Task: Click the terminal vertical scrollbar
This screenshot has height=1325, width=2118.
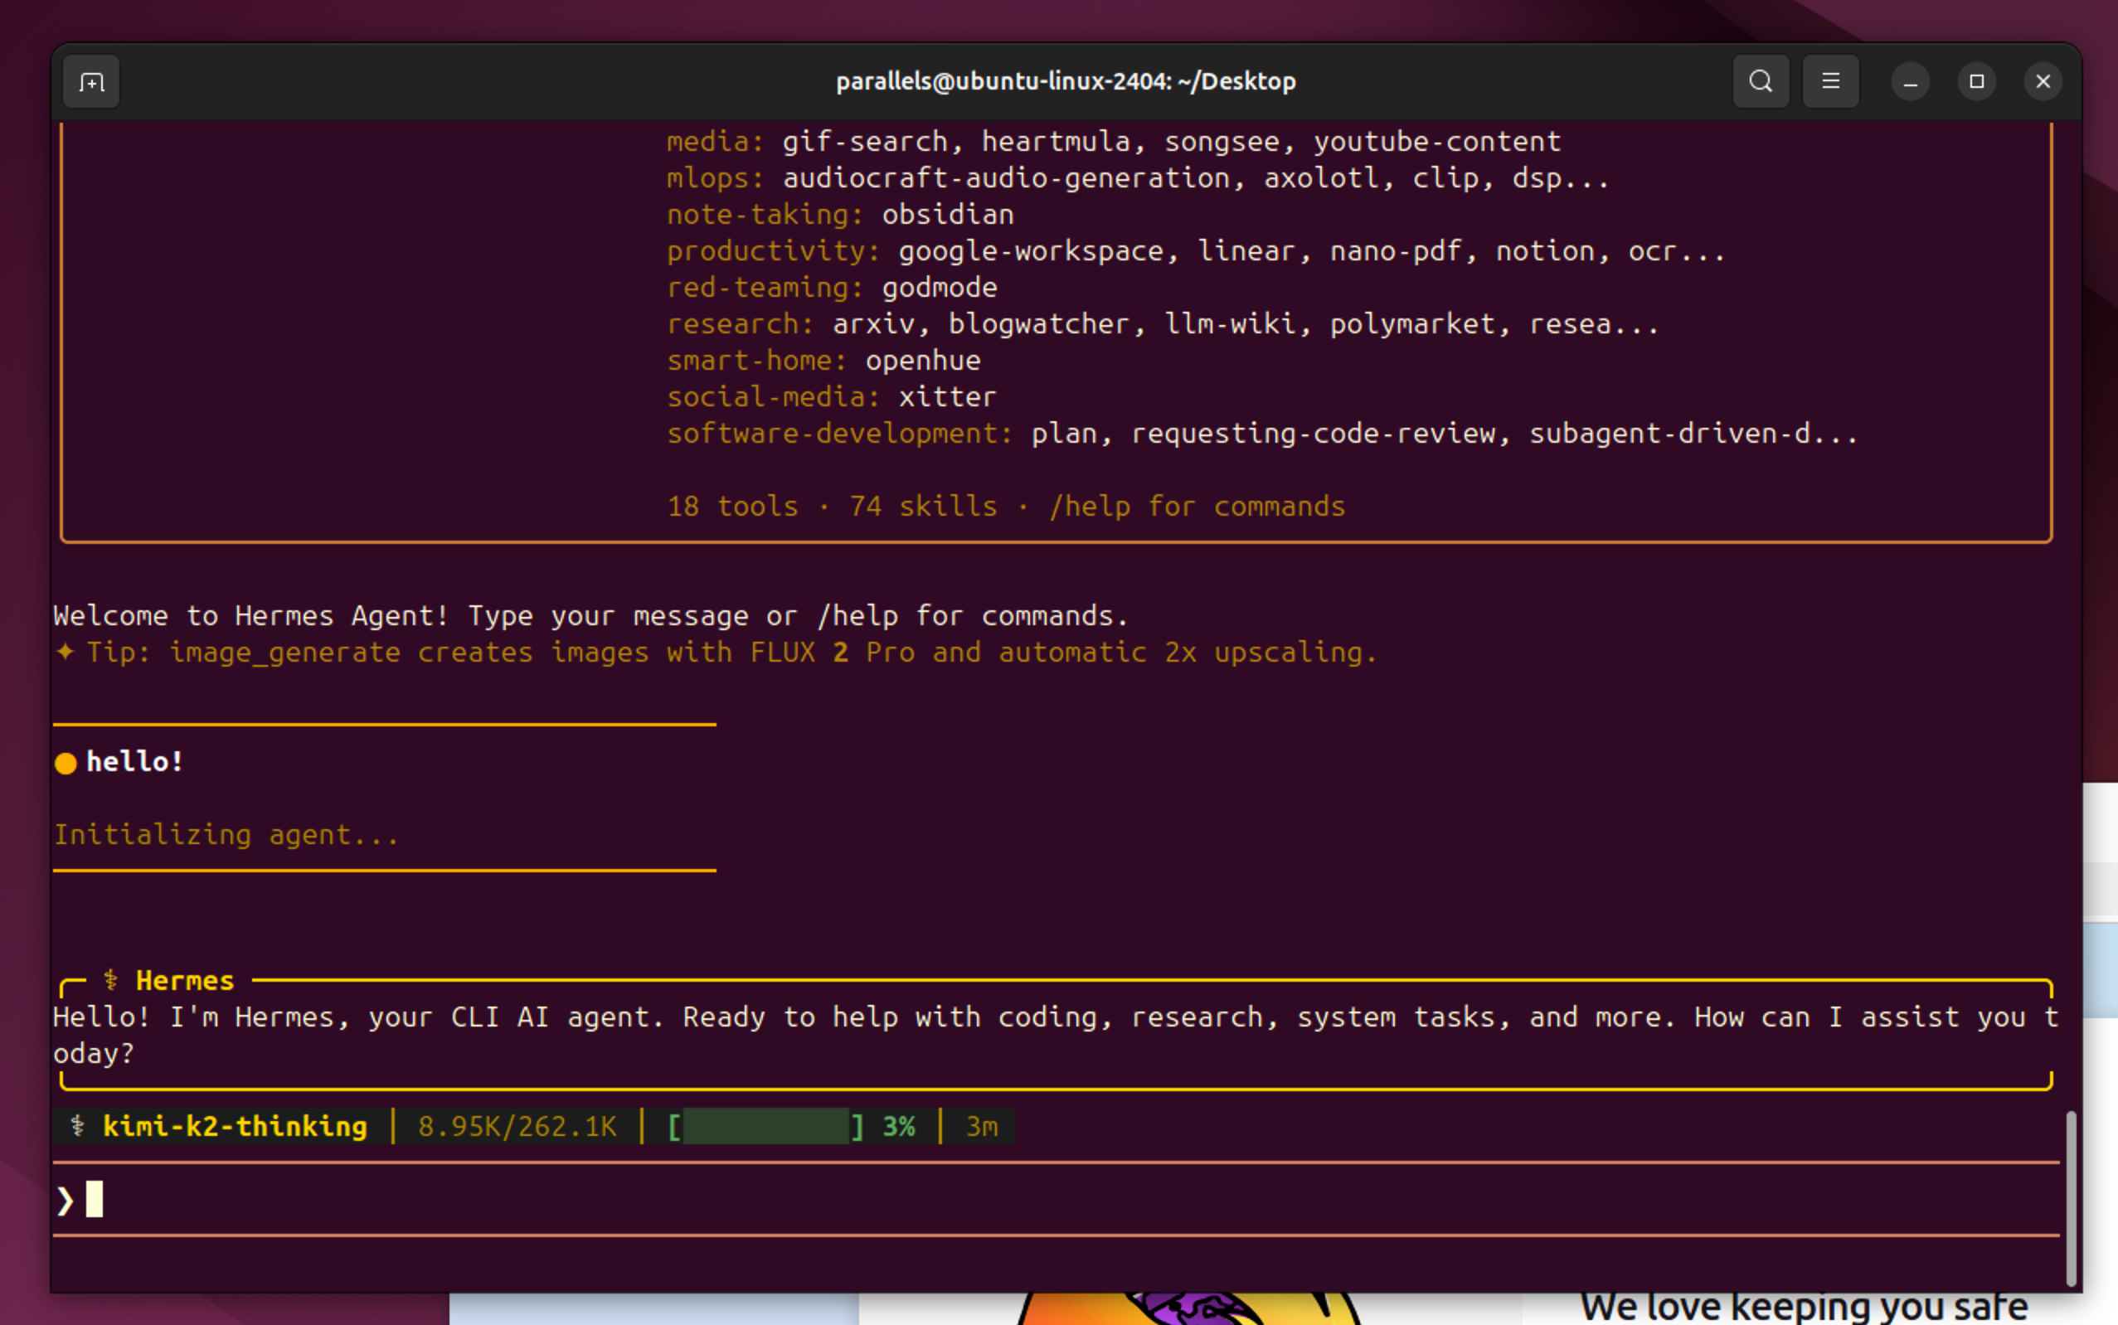Action: coord(2071,1197)
